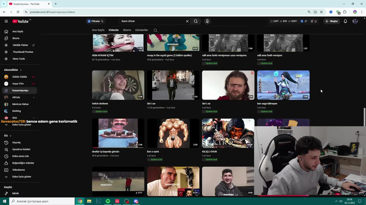
Task: Clear the 'kaos show' search text
Action: pyautogui.click(x=187, y=21)
